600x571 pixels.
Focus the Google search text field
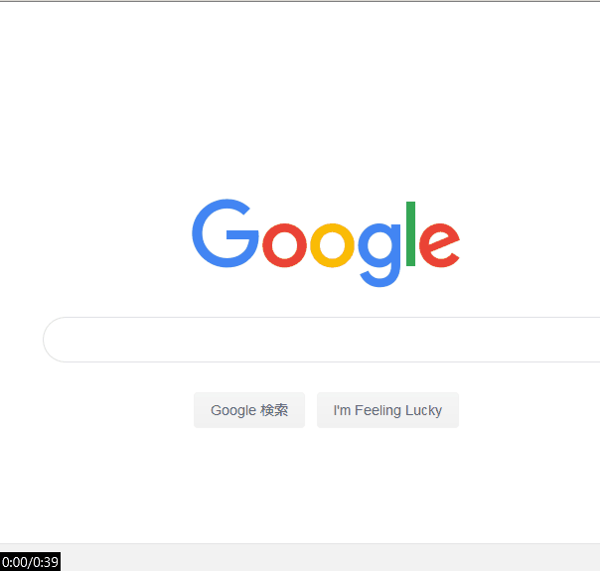[x=322, y=340]
